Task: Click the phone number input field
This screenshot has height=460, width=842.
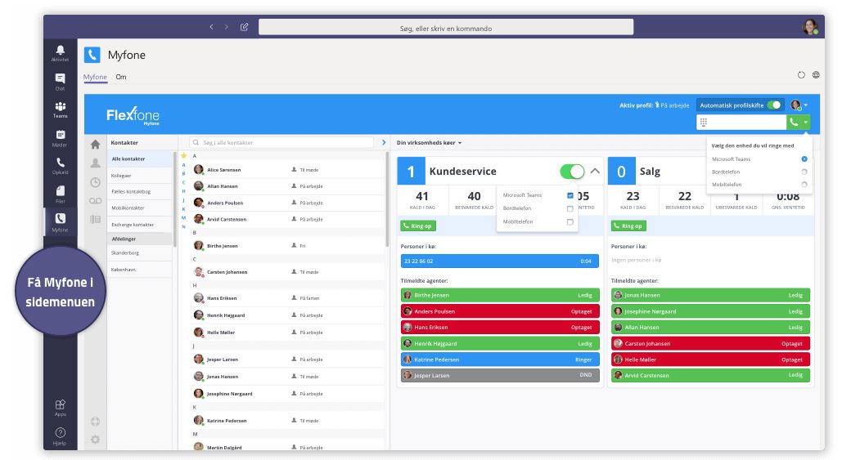Action: pyautogui.click(x=741, y=123)
